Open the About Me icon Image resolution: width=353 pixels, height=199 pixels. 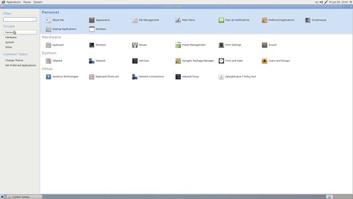[49, 20]
